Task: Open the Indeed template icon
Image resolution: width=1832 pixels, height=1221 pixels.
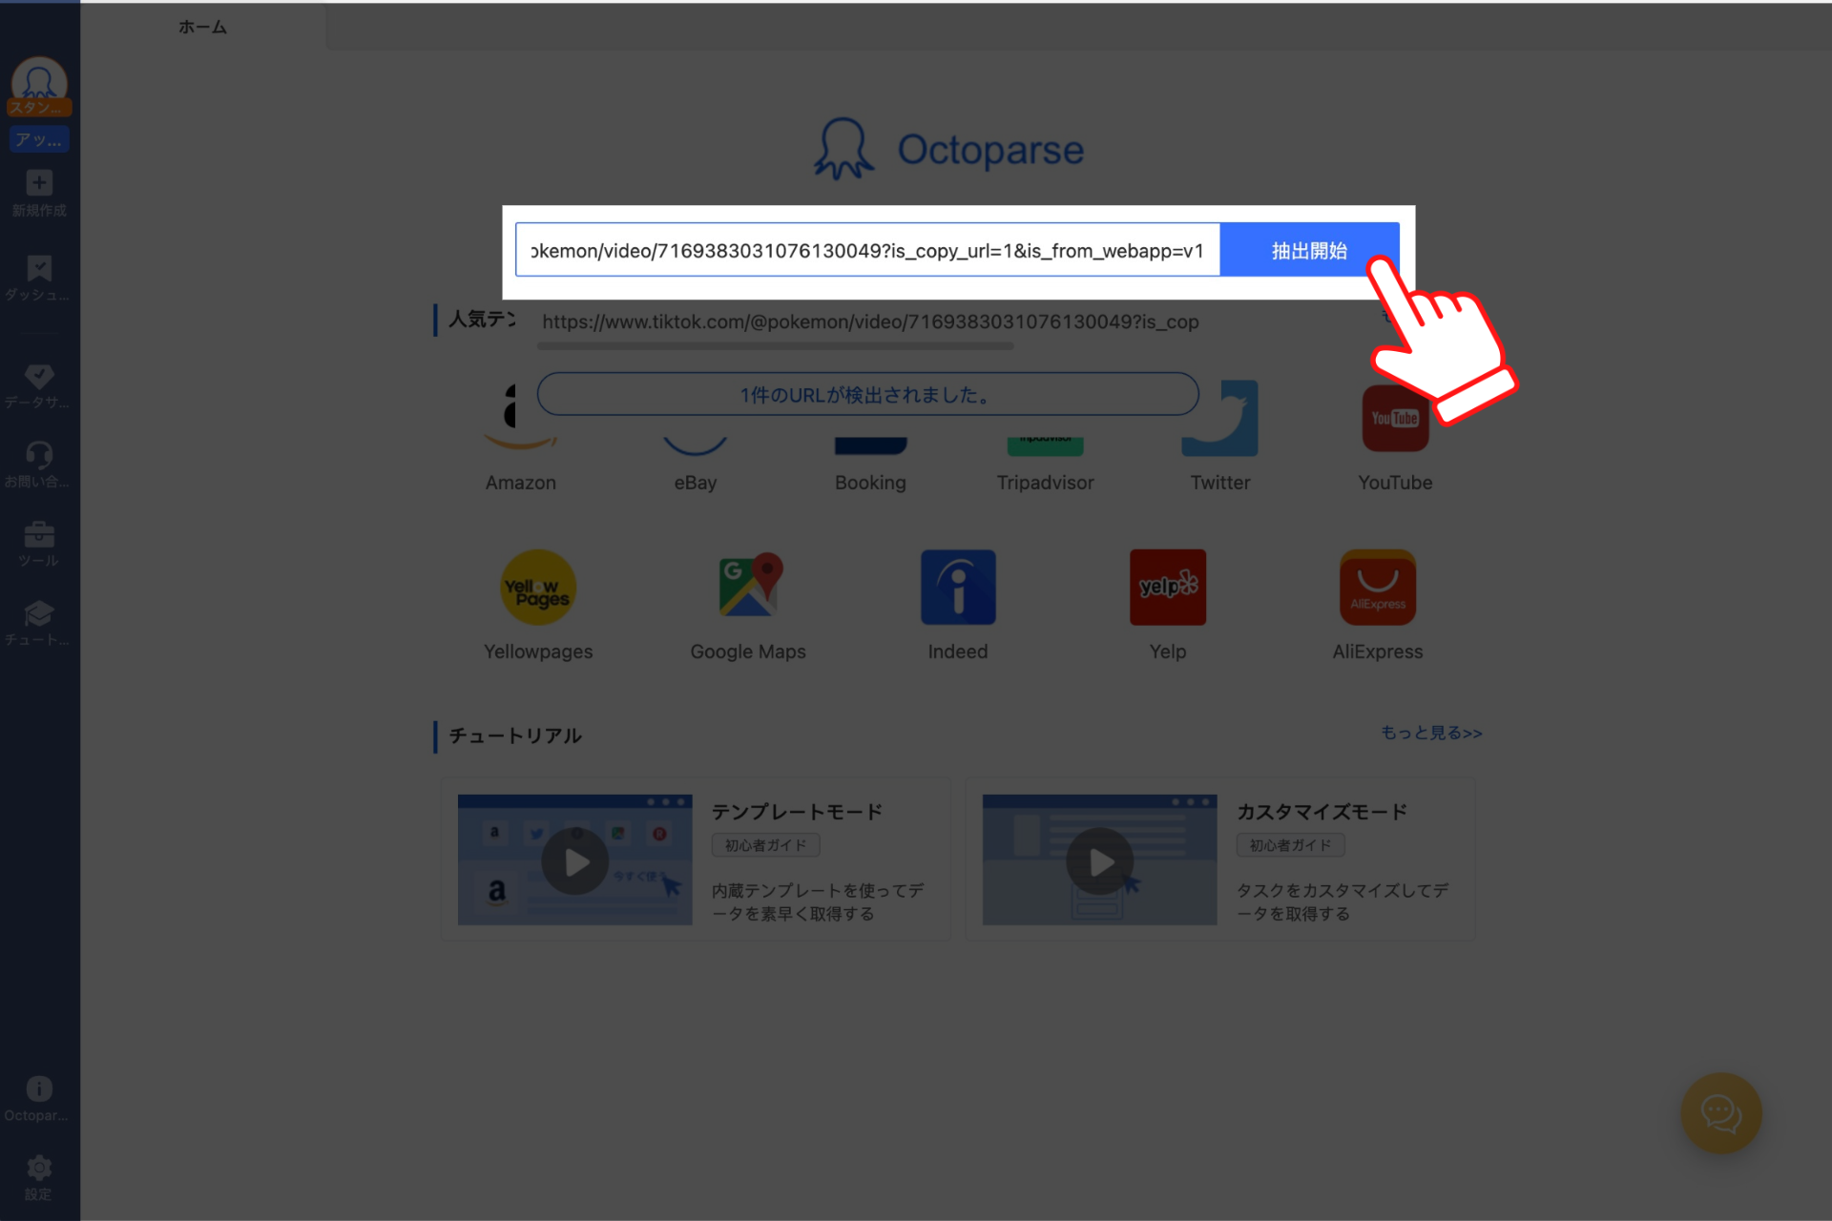Action: pyautogui.click(x=958, y=587)
